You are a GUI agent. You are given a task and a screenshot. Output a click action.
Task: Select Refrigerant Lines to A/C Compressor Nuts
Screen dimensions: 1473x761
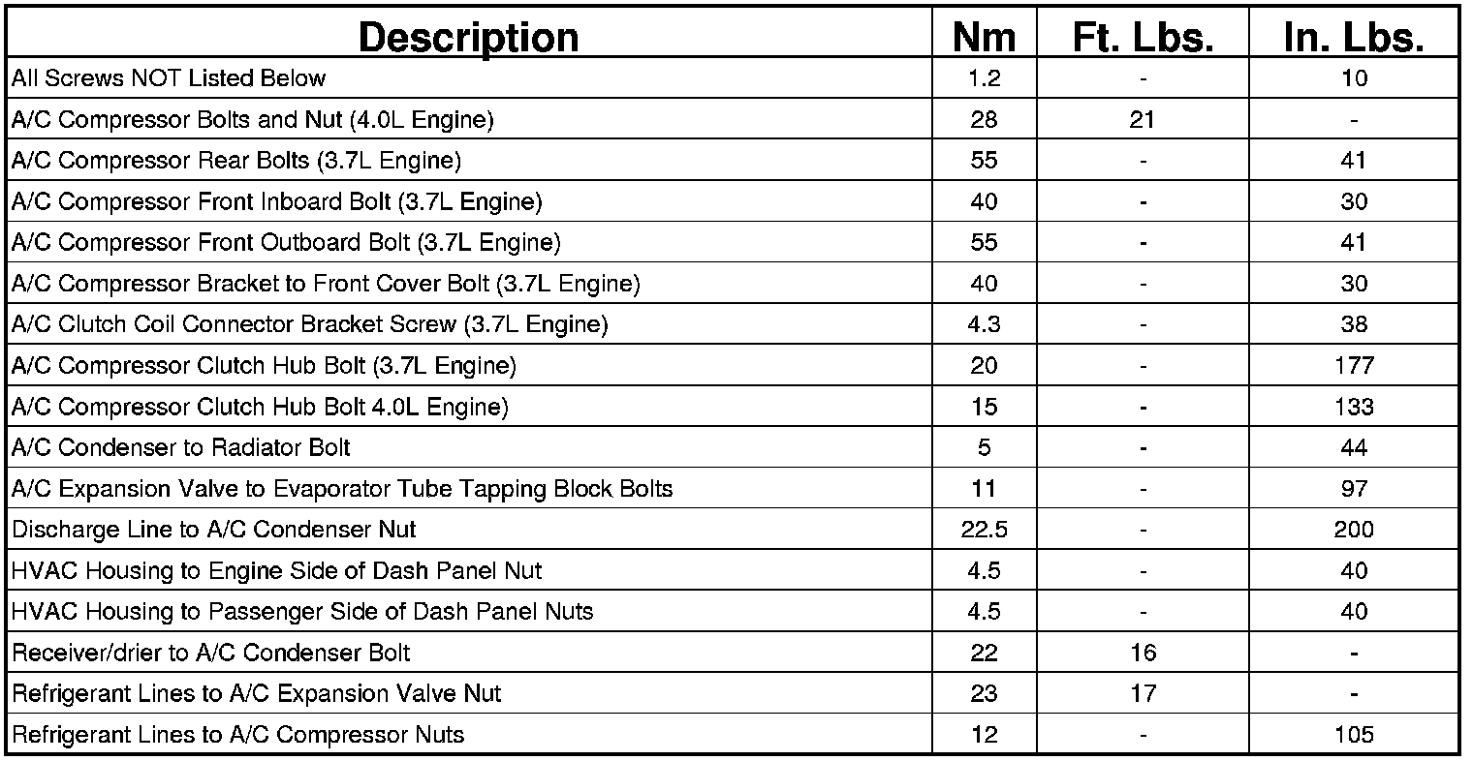tap(237, 735)
